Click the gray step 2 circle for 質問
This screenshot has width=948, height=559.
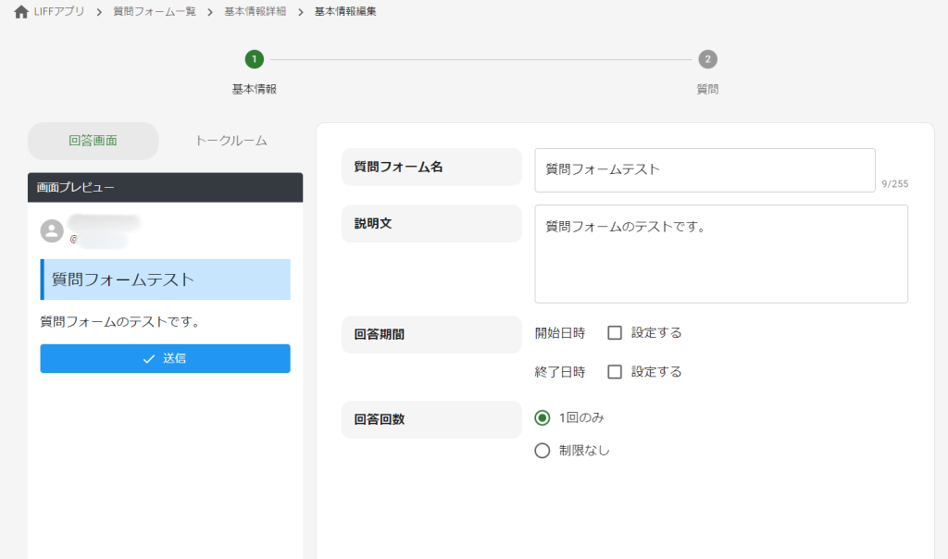tap(706, 58)
